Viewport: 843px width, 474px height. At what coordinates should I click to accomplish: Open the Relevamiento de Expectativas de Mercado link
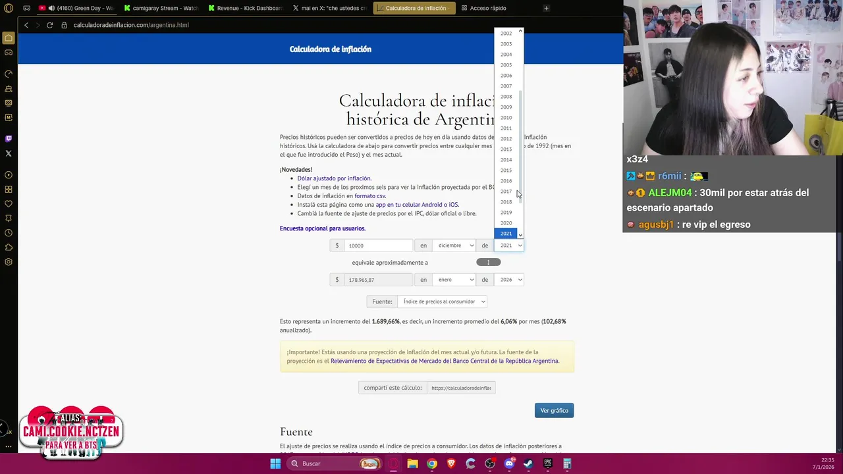pos(445,361)
